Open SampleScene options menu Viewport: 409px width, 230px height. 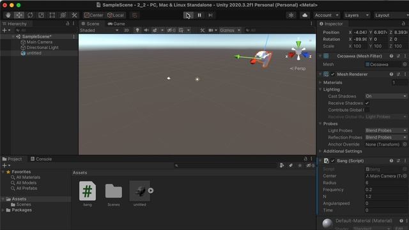[74, 36]
